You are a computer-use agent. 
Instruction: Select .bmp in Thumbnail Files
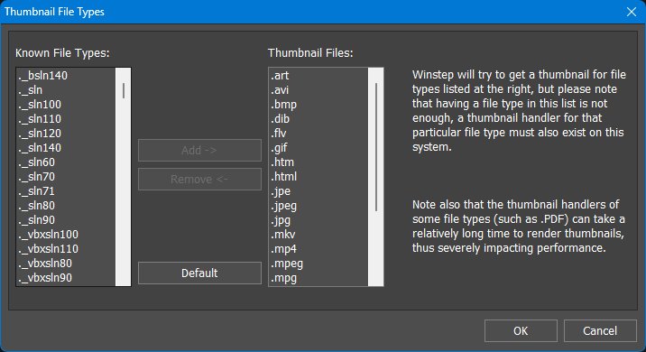click(x=318, y=105)
